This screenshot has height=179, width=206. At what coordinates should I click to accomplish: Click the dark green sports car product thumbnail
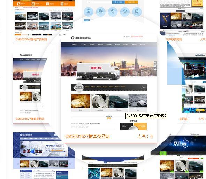click(119, 101)
